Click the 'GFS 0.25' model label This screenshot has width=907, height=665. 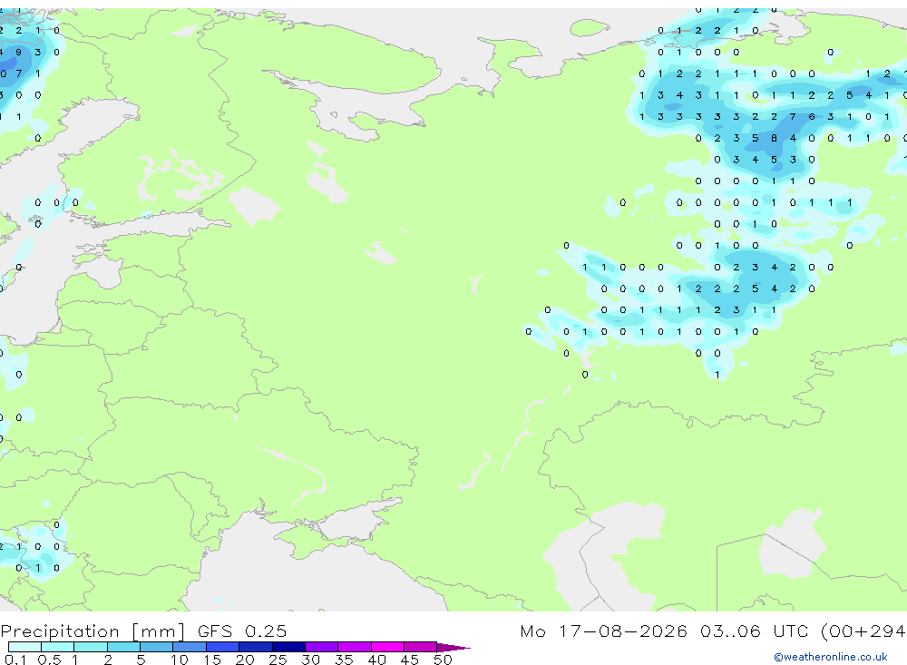(x=242, y=631)
